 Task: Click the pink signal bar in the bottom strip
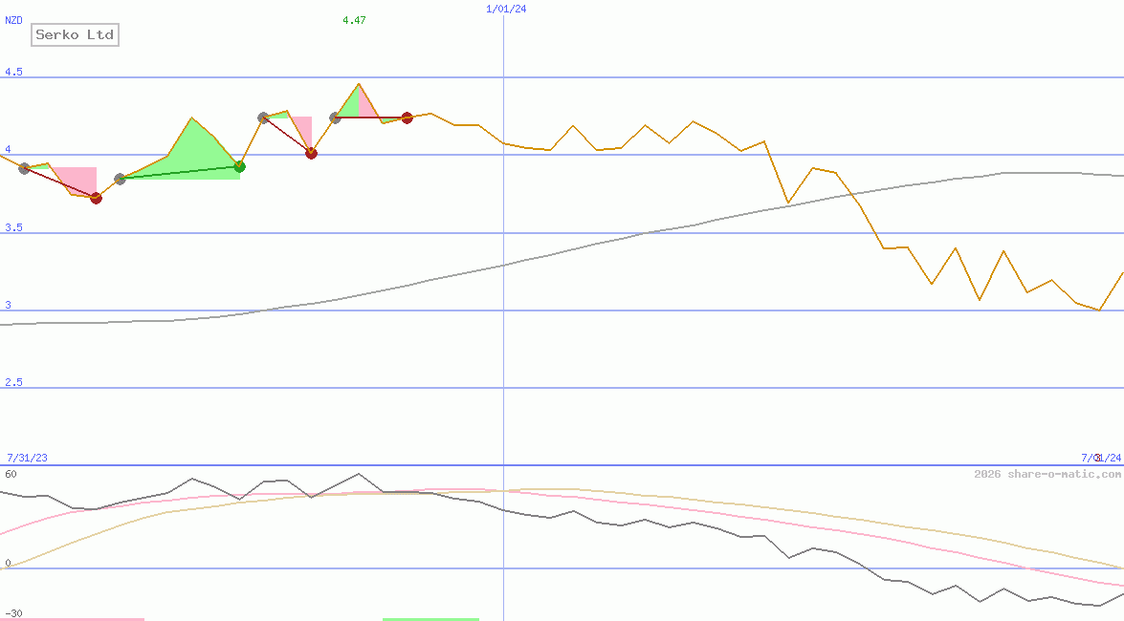72,619
